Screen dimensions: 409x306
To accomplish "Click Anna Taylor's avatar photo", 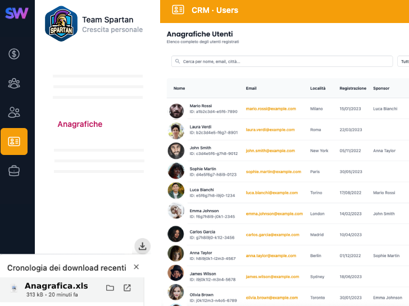I will [x=176, y=253].
